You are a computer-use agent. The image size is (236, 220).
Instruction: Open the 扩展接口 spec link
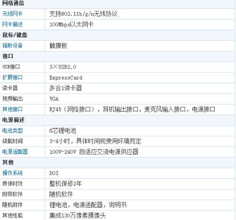[12, 78]
